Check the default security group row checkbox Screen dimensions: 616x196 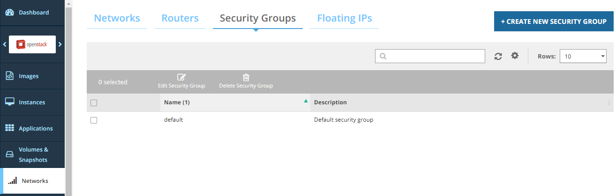94,120
